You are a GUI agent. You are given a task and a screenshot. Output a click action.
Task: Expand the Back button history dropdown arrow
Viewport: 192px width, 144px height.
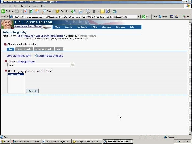13,11
